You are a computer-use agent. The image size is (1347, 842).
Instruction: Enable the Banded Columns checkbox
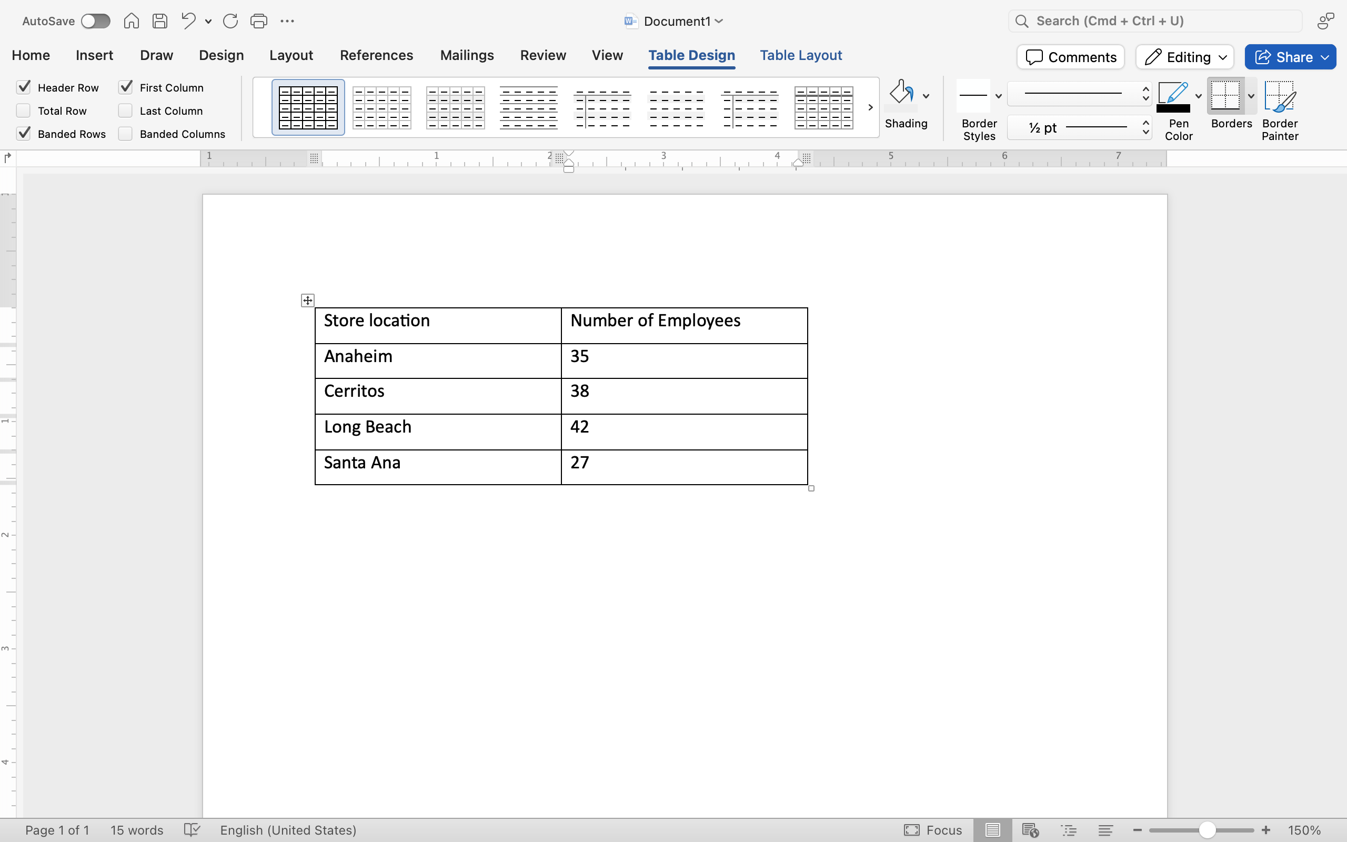click(125, 134)
